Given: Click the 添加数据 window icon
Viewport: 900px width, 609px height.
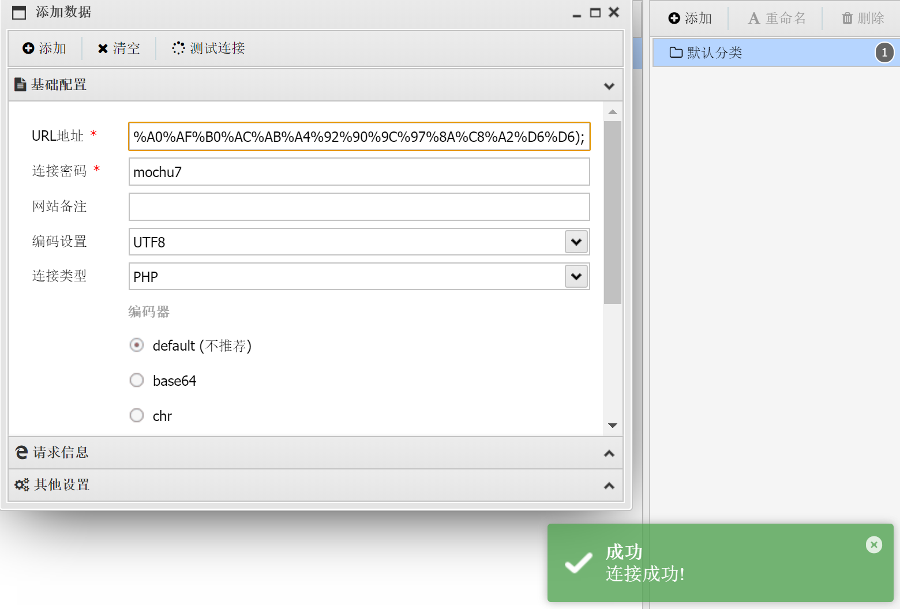Looking at the screenshot, I should click(19, 13).
